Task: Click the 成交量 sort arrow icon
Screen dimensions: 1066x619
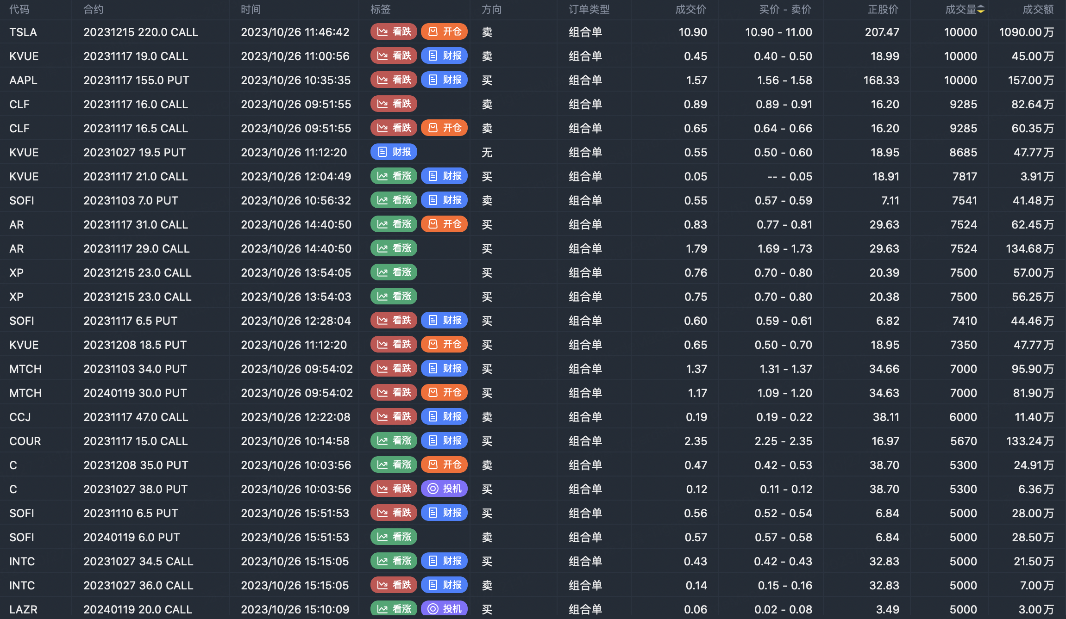Action: point(981,10)
